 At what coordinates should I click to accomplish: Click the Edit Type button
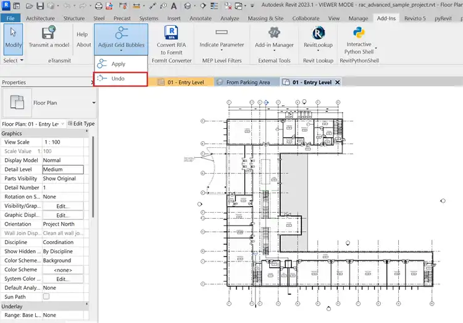[81, 124]
